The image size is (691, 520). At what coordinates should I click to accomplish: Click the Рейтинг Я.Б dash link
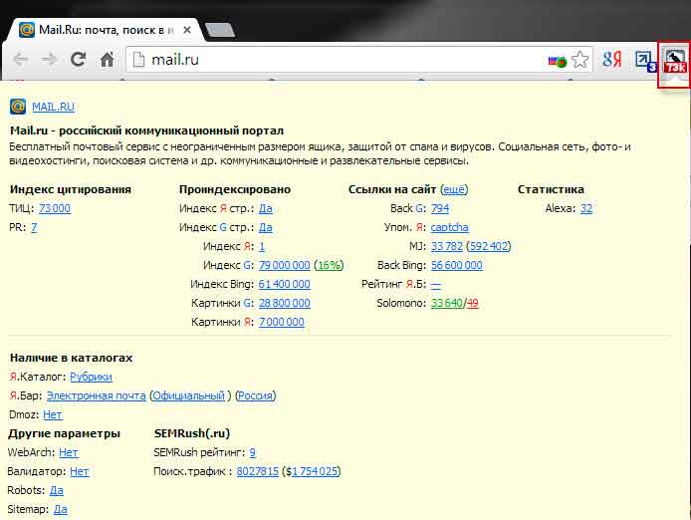pos(436,285)
